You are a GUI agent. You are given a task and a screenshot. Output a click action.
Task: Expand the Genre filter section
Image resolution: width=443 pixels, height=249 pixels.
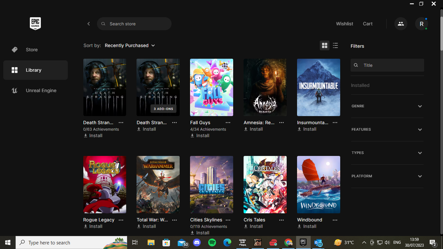coord(387,106)
